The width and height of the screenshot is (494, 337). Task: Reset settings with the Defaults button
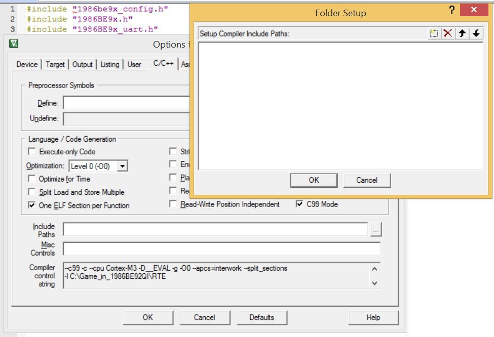[262, 317]
